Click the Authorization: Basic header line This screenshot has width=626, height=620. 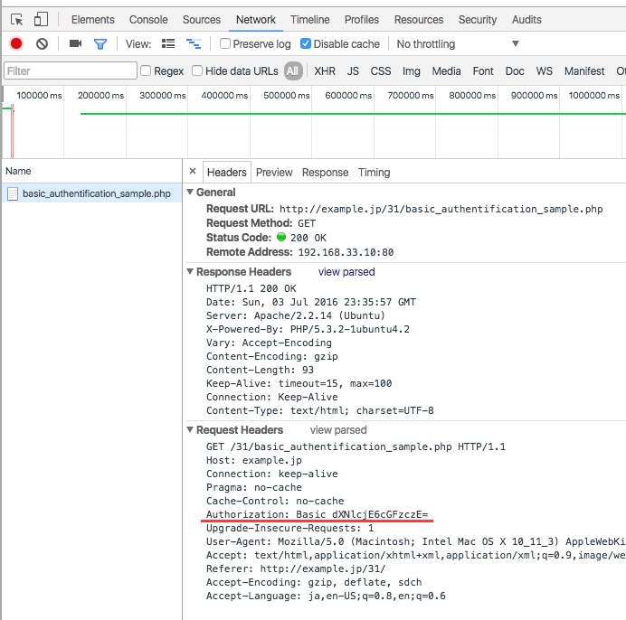pos(317,514)
